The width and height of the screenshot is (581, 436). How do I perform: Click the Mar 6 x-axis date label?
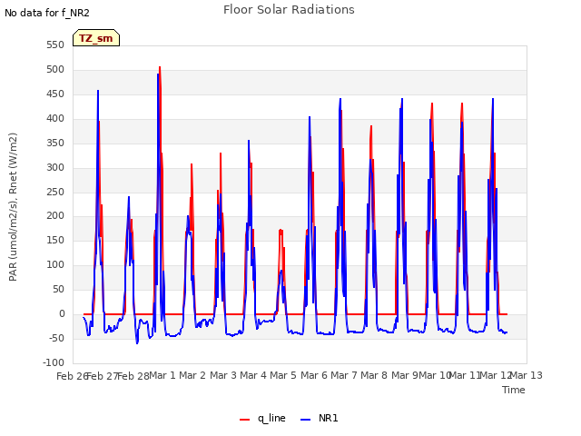(314, 375)
